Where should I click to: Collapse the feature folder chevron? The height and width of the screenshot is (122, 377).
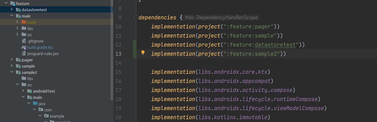coord(6,3)
